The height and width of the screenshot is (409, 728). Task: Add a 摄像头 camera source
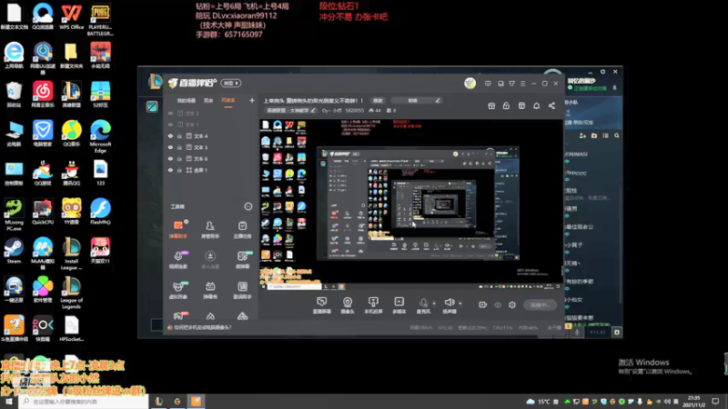[348, 305]
